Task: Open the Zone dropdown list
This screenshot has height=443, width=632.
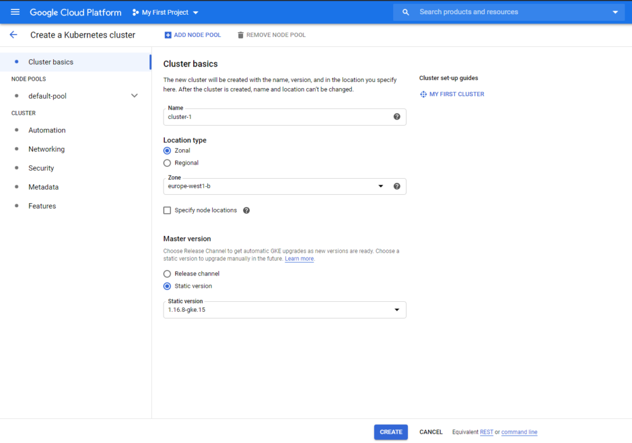Action: tap(380, 186)
